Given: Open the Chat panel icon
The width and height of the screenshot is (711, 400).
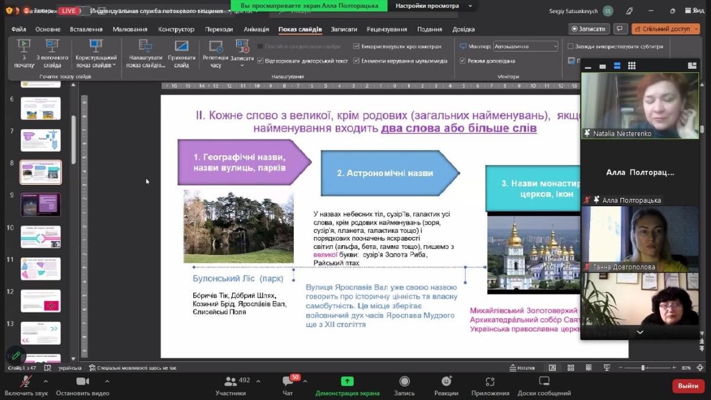Looking at the screenshot, I should pos(288,381).
